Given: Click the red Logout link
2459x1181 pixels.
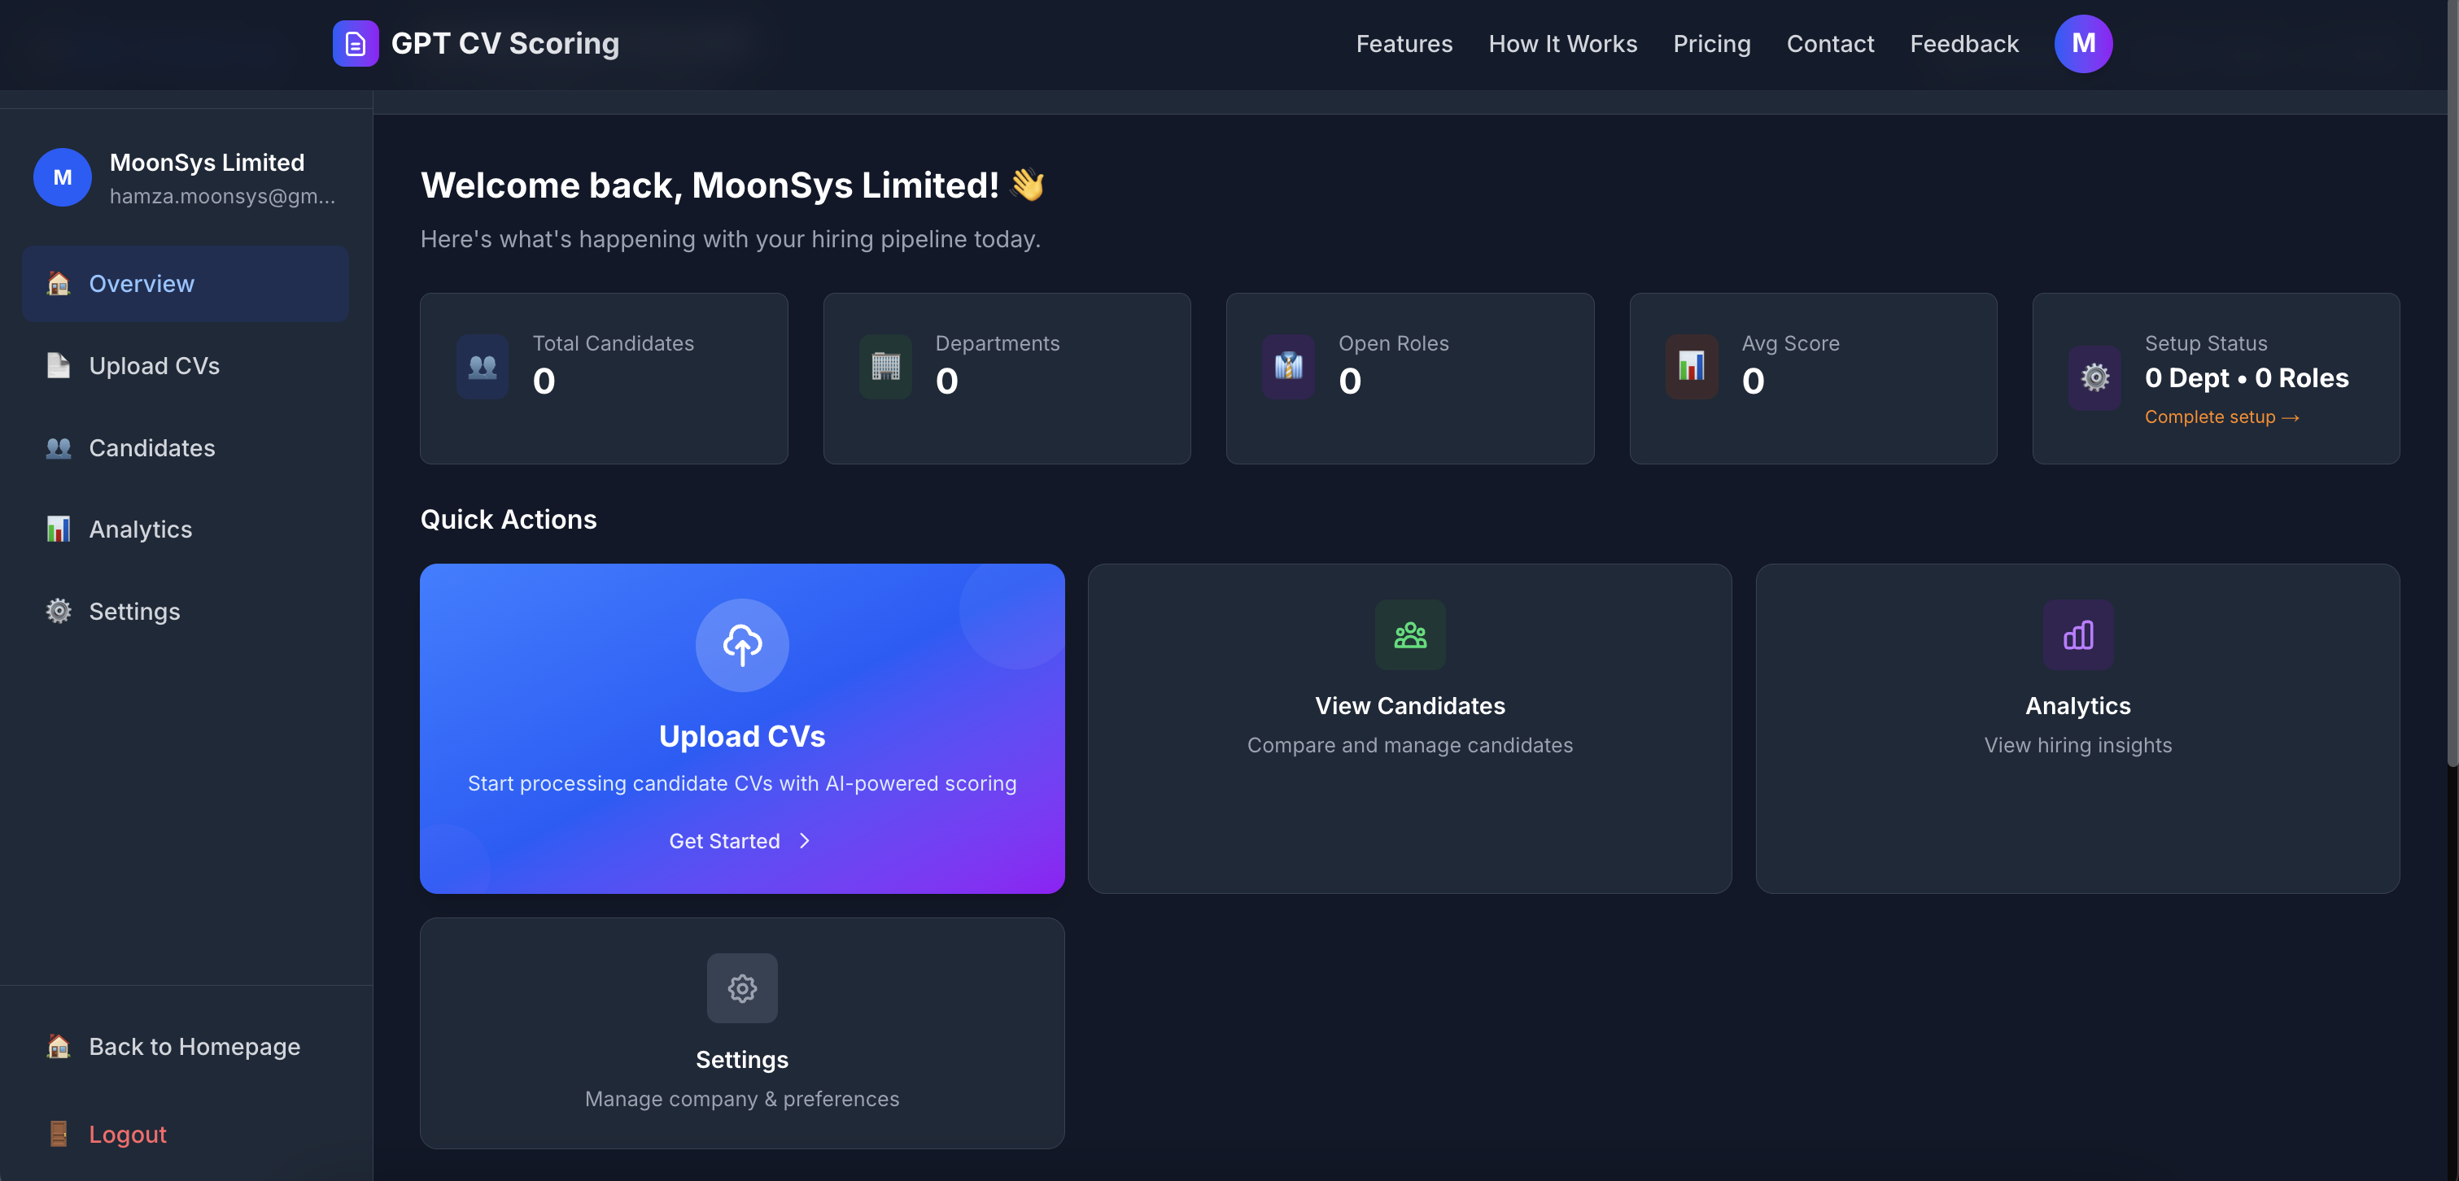Looking at the screenshot, I should (x=127, y=1135).
